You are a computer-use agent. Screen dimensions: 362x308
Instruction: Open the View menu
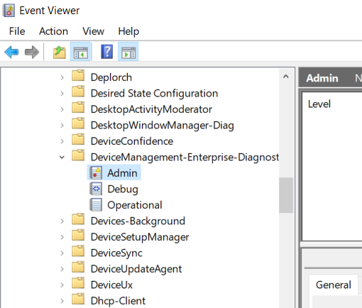point(93,31)
